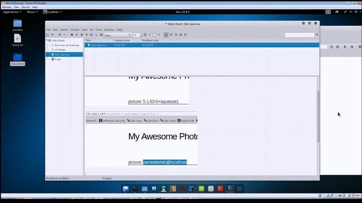
Task: Toggle italic formatting in KeepNote toolbar
Action: [x=77, y=35]
